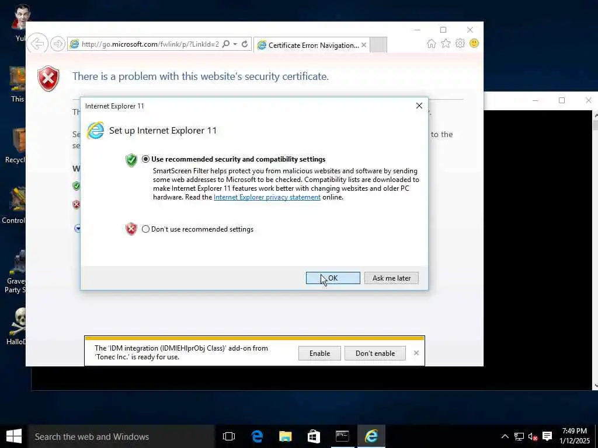Select Don't use recommended settings radio
598x448 pixels.
coord(145,229)
